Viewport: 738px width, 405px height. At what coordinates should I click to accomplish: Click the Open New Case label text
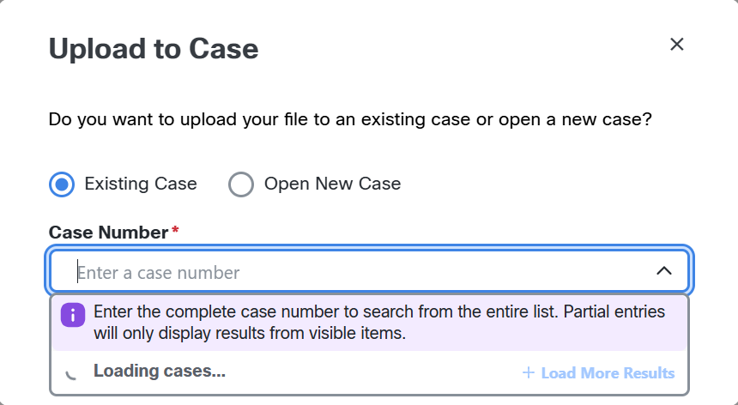point(332,184)
